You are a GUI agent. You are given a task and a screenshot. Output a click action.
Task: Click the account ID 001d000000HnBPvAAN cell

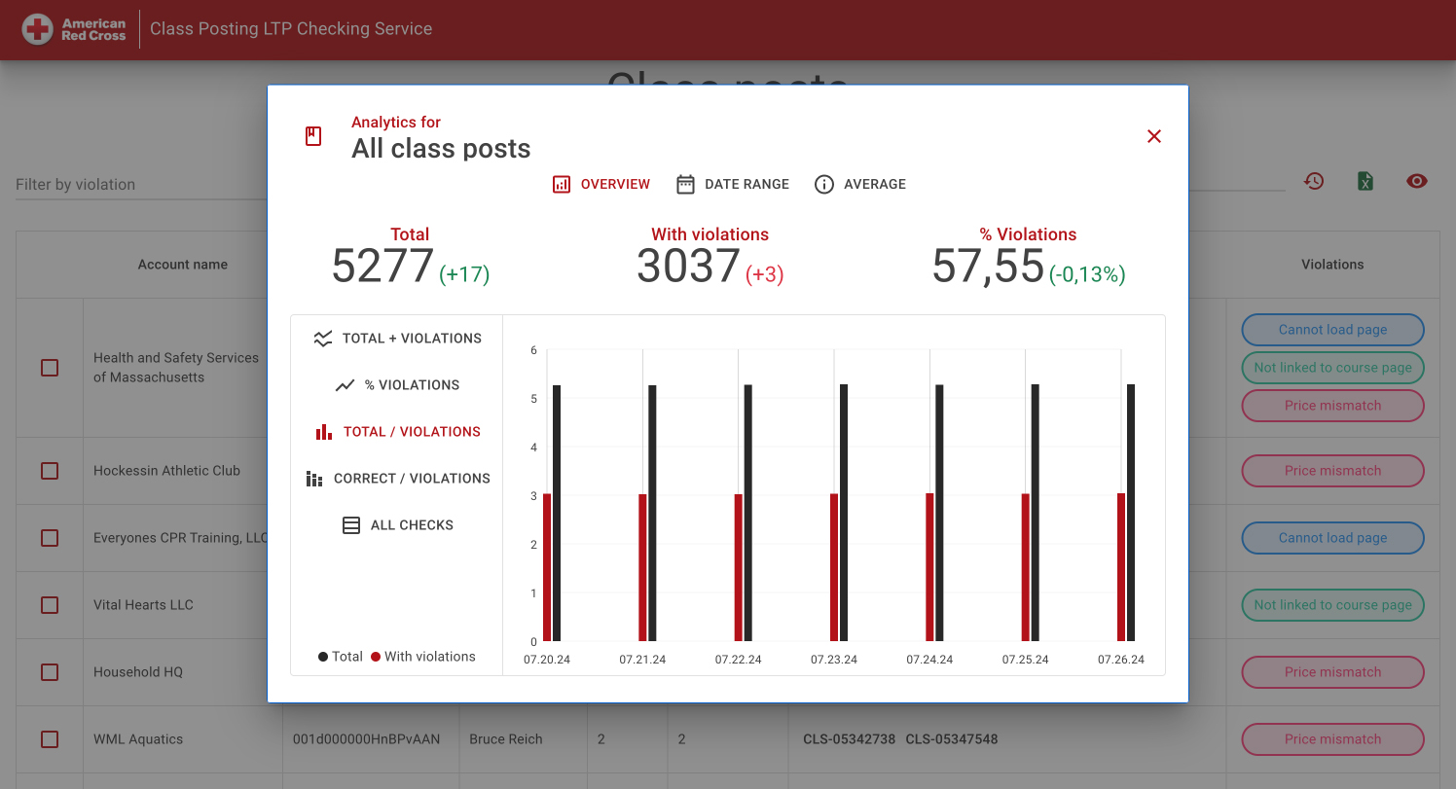(366, 739)
